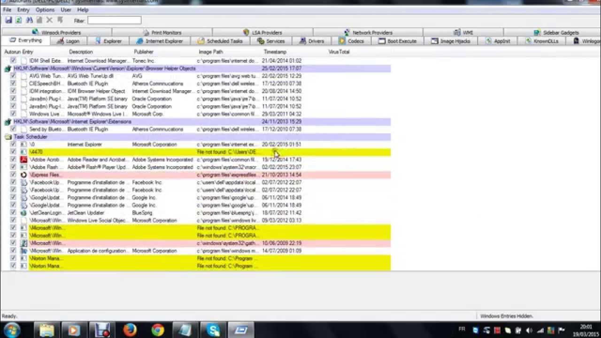Click the Windows Start button
This screenshot has width=601, height=338.
12,330
